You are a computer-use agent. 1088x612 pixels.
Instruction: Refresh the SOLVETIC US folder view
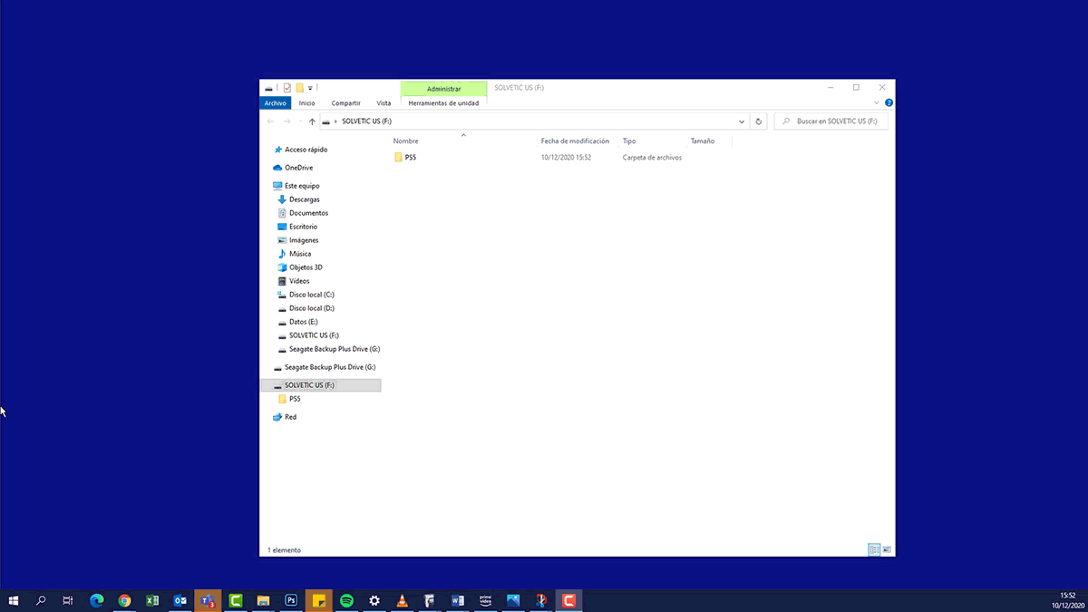tap(759, 121)
